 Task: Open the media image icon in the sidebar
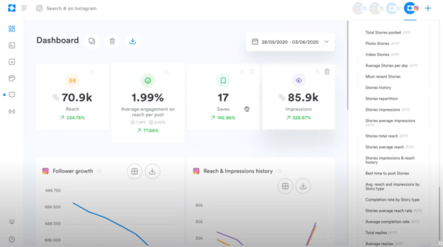pyautogui.click(x=12, y=62)
